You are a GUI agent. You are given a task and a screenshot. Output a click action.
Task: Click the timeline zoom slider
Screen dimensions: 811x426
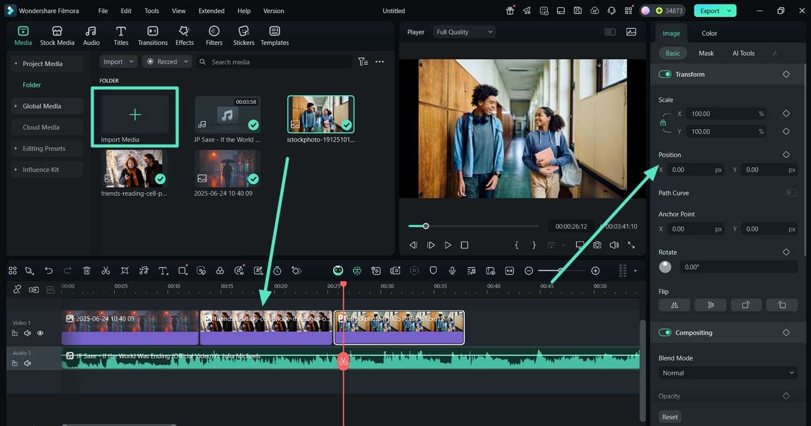[561, 271]
